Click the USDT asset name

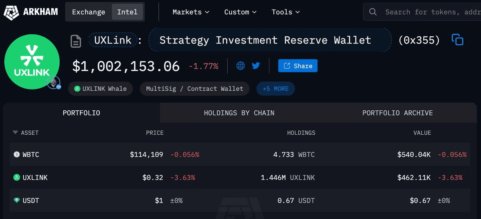[31, 201]
